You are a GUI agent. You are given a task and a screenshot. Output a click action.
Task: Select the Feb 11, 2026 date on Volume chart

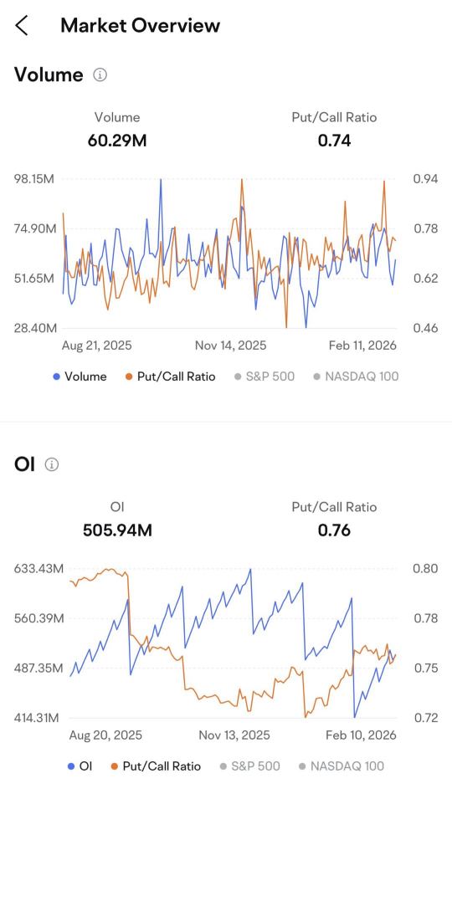click(362, 346)
